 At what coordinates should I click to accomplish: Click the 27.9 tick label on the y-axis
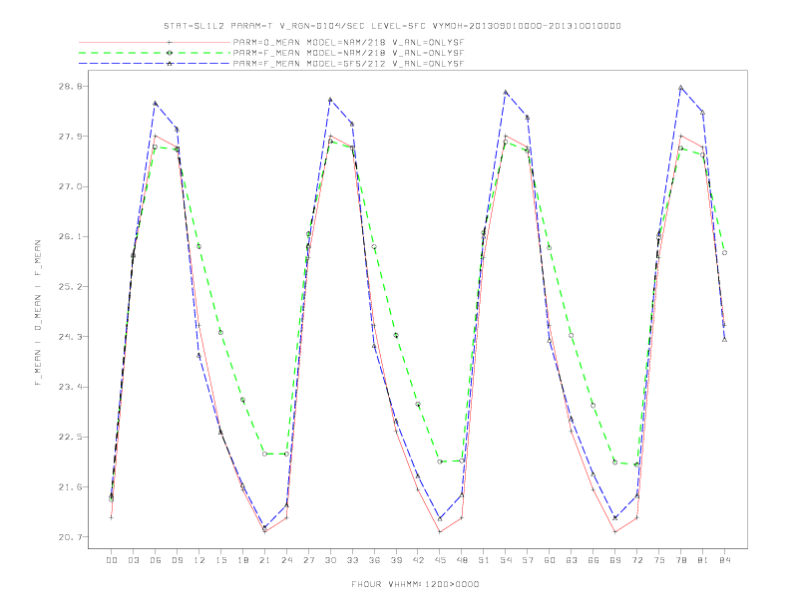69,137
